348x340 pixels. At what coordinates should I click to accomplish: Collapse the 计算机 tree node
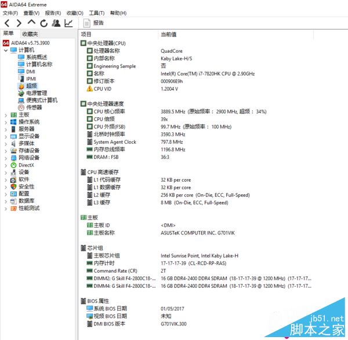[6, 50]
